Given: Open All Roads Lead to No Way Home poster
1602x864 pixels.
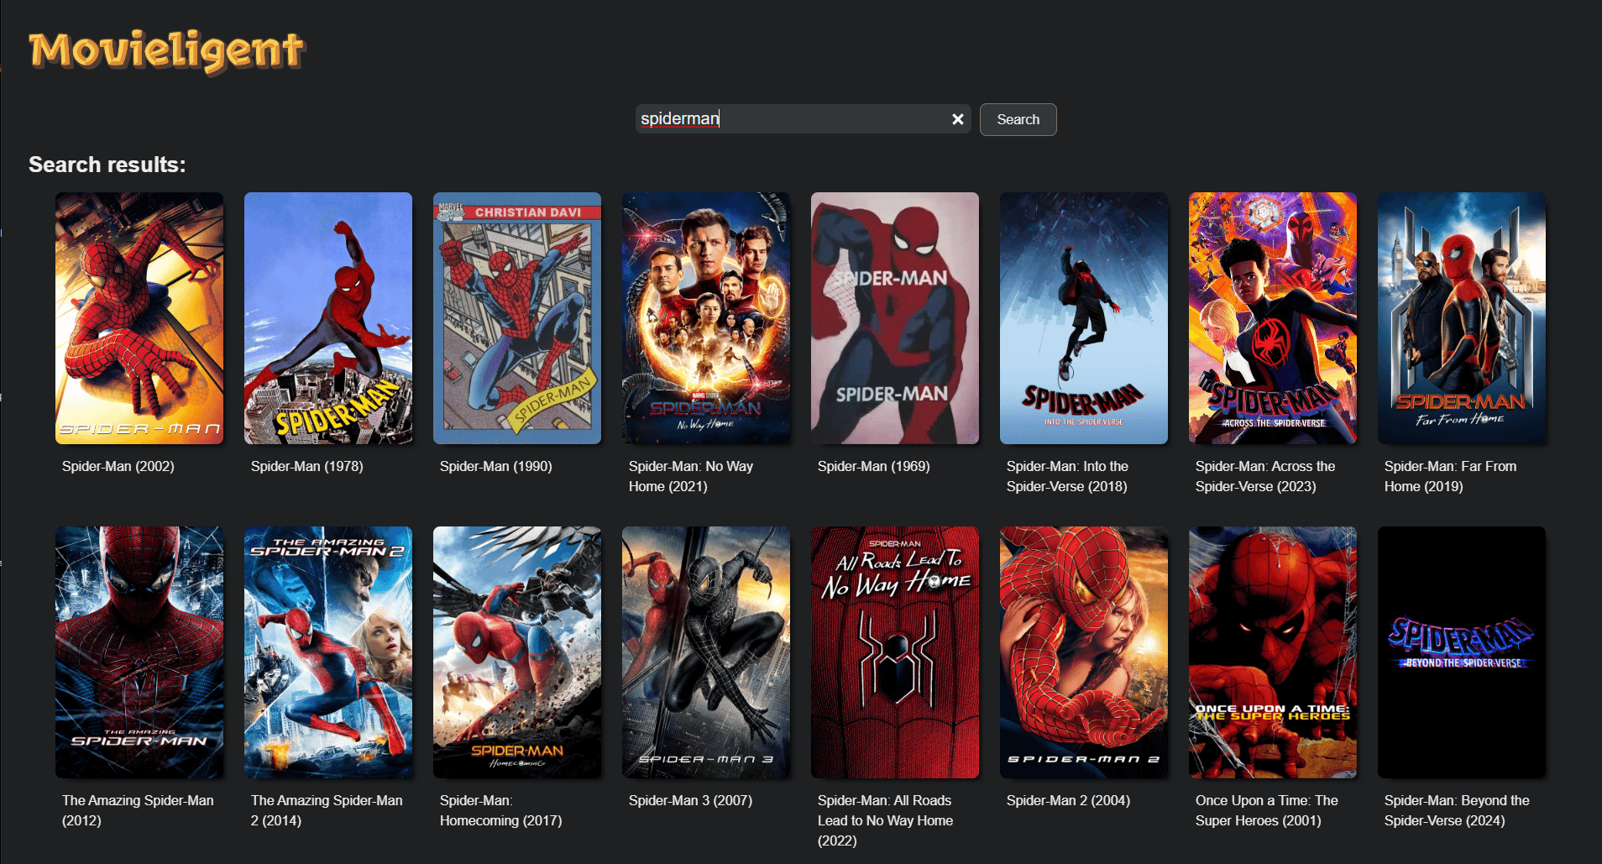Looking at the screenshot, I should click(895, 652).
